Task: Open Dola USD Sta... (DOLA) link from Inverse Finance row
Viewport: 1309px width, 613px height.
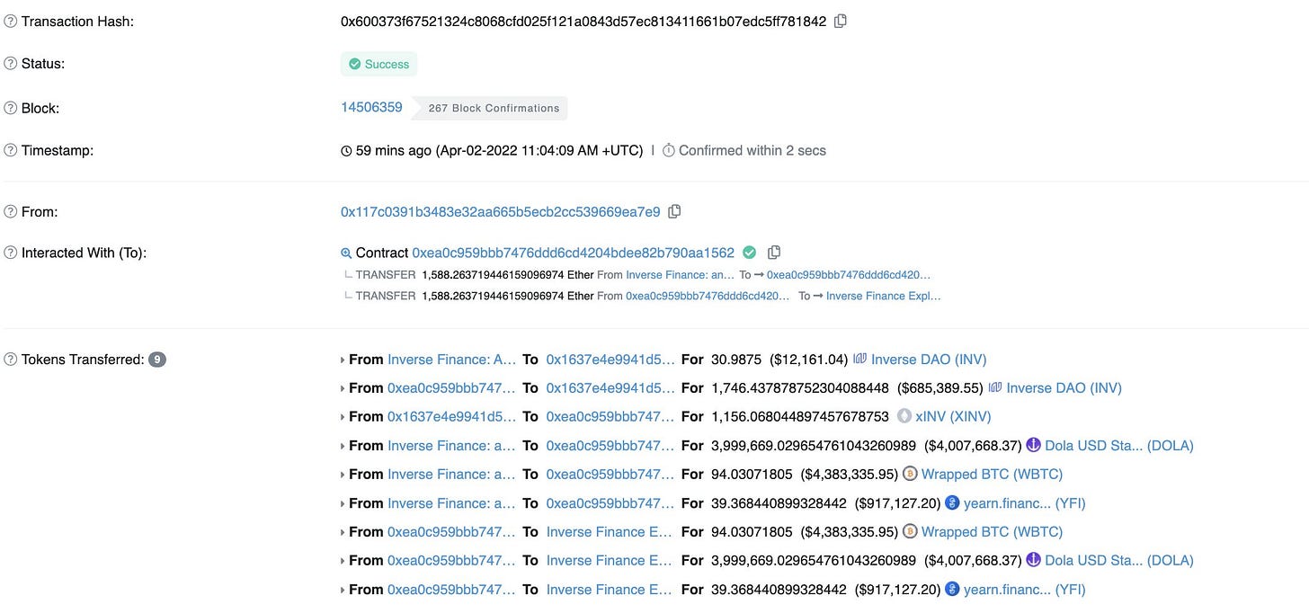Action: point(1119,445)
